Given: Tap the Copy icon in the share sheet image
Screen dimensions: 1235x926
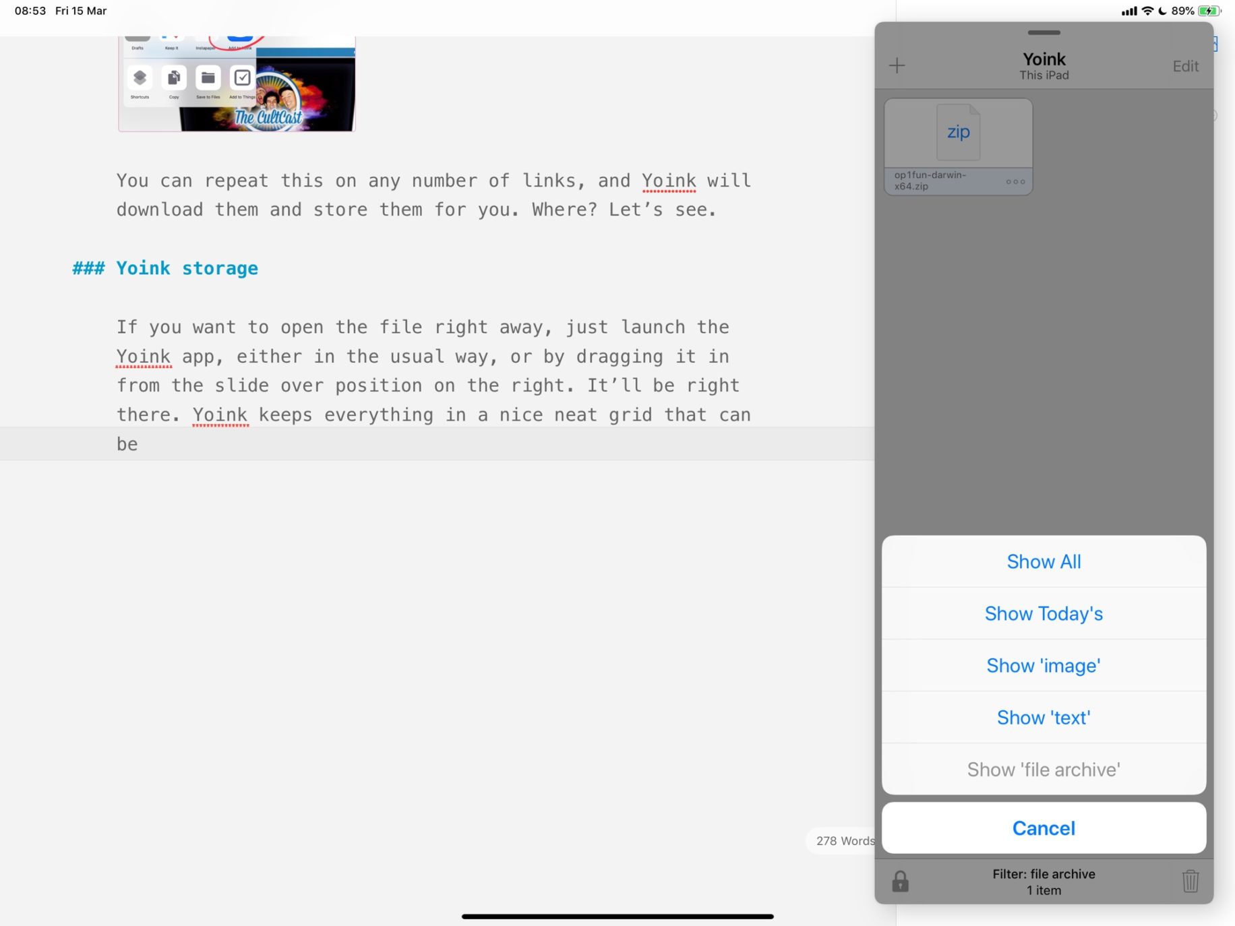Looking at the screenshot, I should pyautogui.click(x=173, y=78).
